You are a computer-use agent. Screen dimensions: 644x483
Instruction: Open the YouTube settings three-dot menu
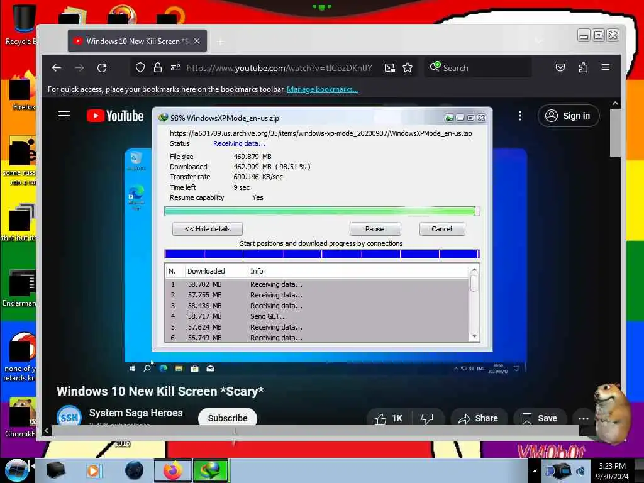[x=520, y=116]
